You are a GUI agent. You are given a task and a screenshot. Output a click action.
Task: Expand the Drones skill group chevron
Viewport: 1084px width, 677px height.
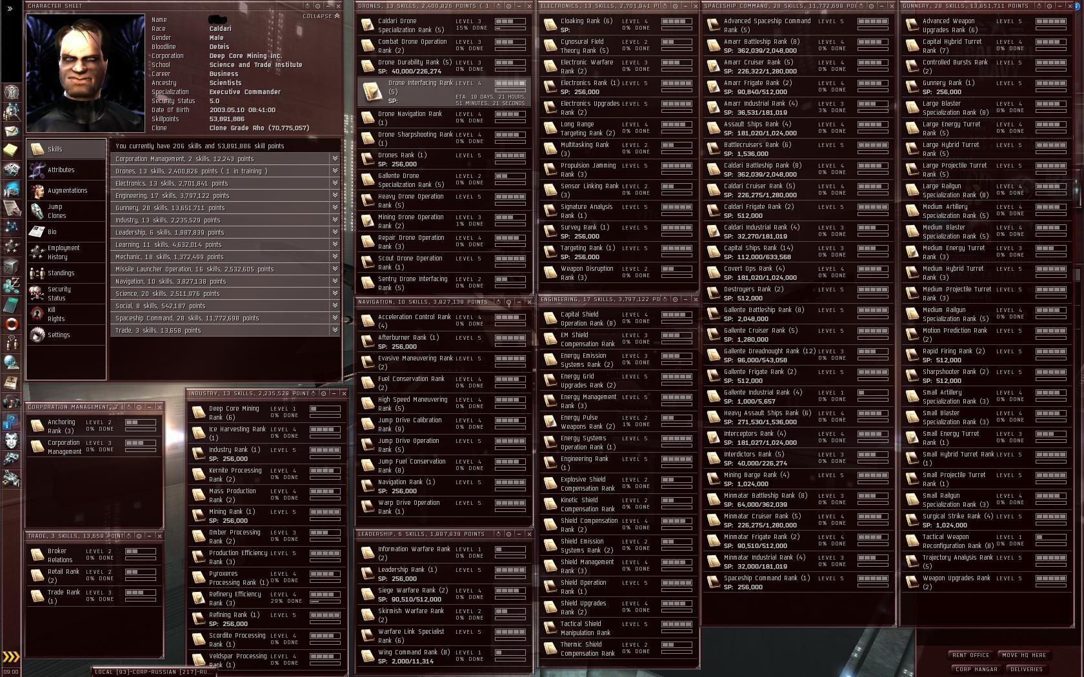[335, 171]
